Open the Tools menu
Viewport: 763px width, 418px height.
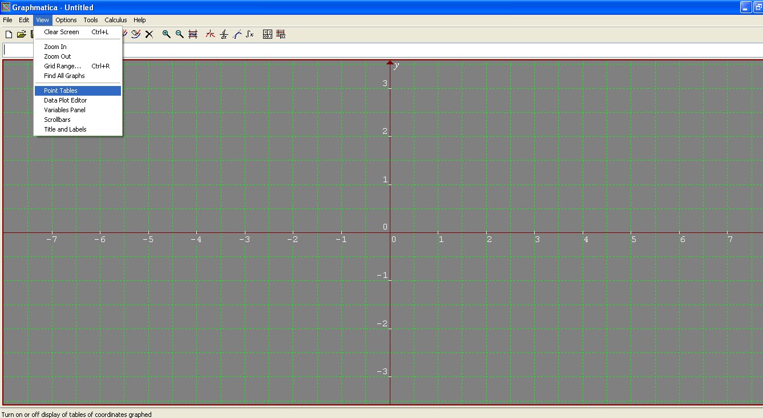click(91, 20)
